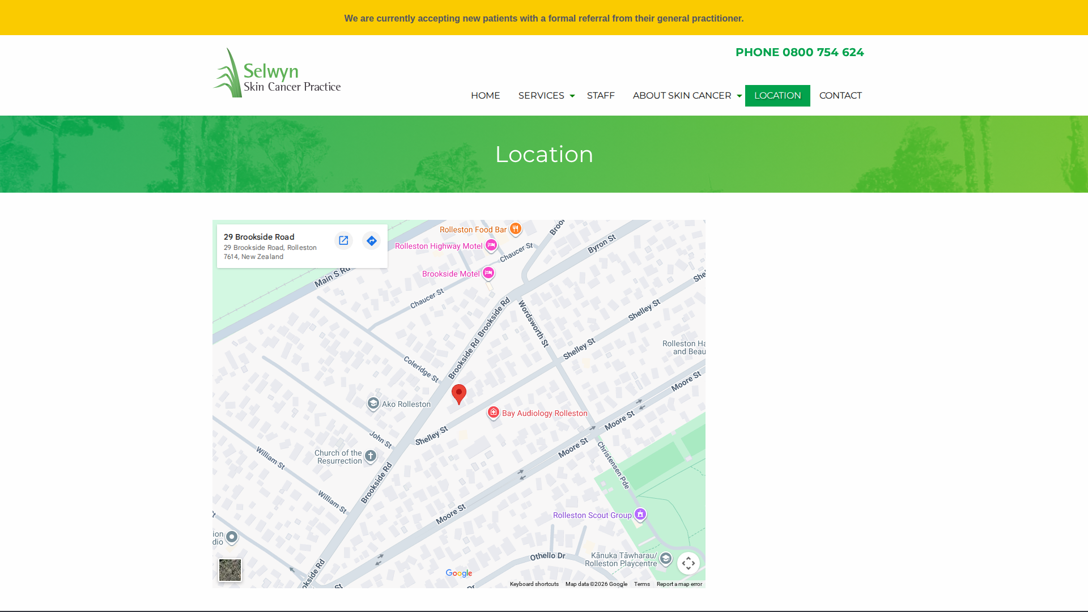This screenshot has width=1088, height=612.
Task: Click the 29 Brookside Road title
Action: (259, 237)
